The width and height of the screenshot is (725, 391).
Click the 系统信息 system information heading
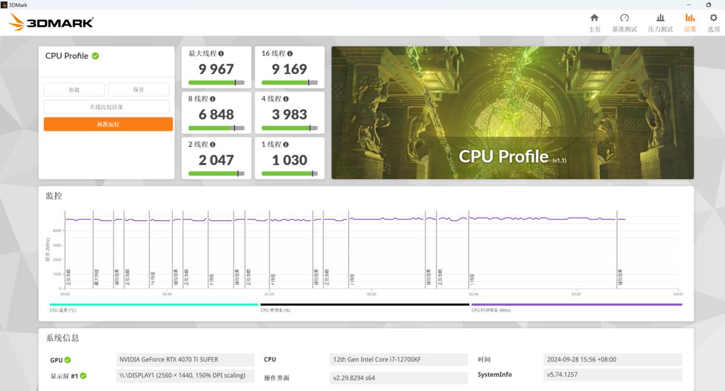tap(62, 338)
